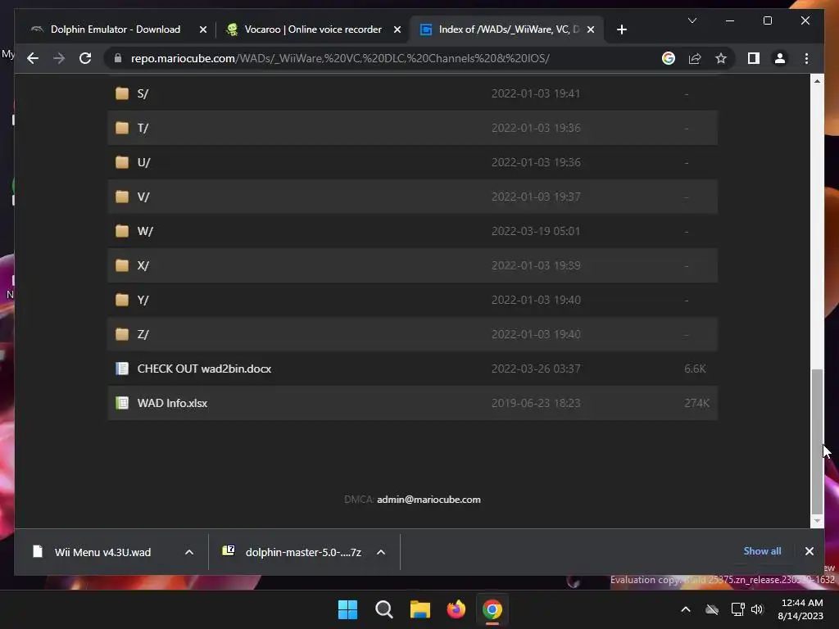Open the V/ folder
This screenshot has width=839, height=629.
pos(143,197)
